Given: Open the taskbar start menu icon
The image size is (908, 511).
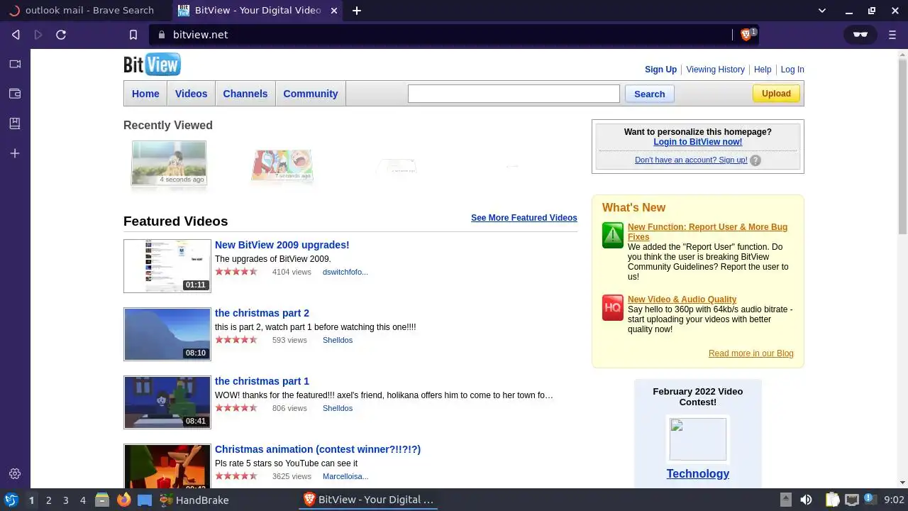Looking at the screenshot, I should [x=11, y=500].
